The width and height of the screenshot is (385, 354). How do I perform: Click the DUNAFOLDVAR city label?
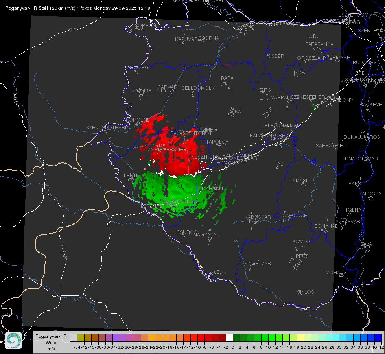(x=359, y=159)
